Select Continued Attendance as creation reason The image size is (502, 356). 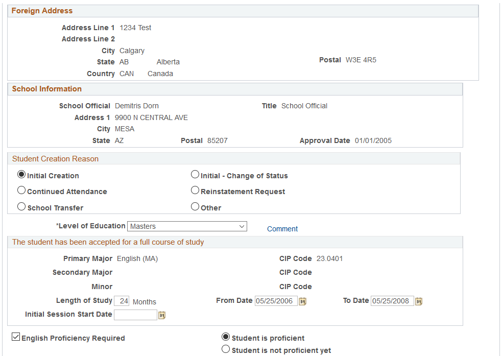21,190
